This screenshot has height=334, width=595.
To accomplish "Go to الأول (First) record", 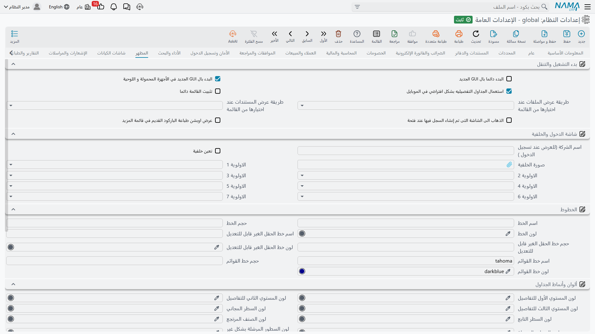I will click(x=324, y=34).
